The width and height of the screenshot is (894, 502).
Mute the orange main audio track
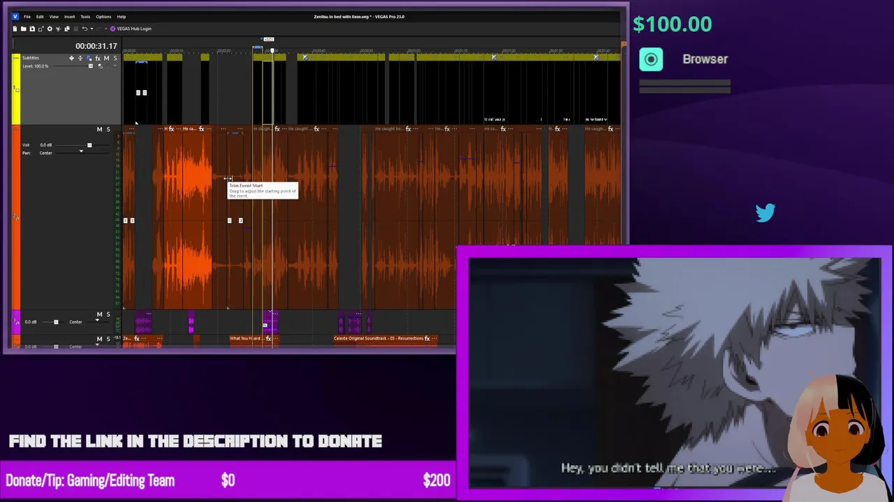(99, 129)
